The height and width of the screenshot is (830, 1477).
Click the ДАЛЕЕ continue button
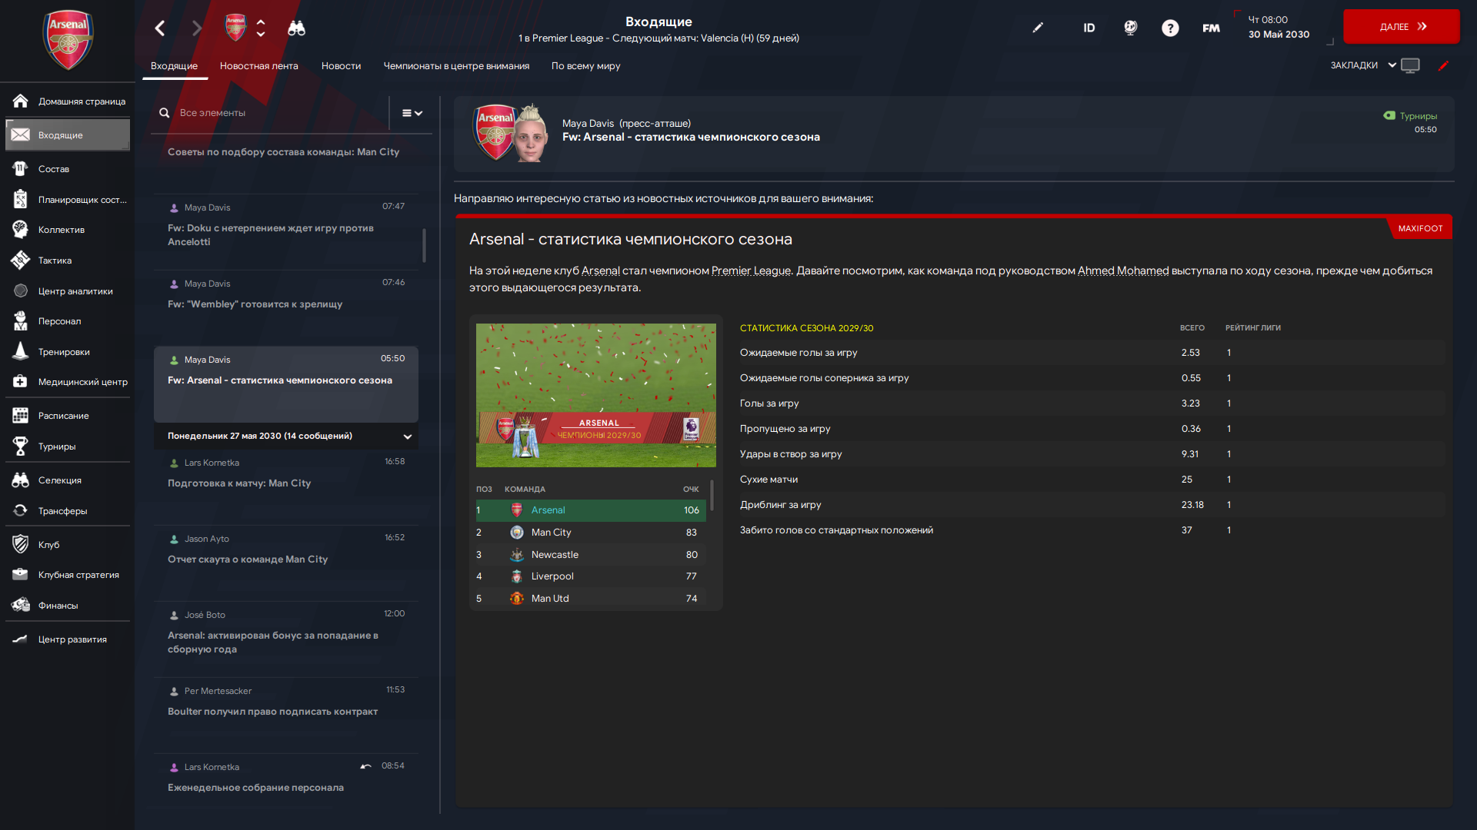[1401, 27]
